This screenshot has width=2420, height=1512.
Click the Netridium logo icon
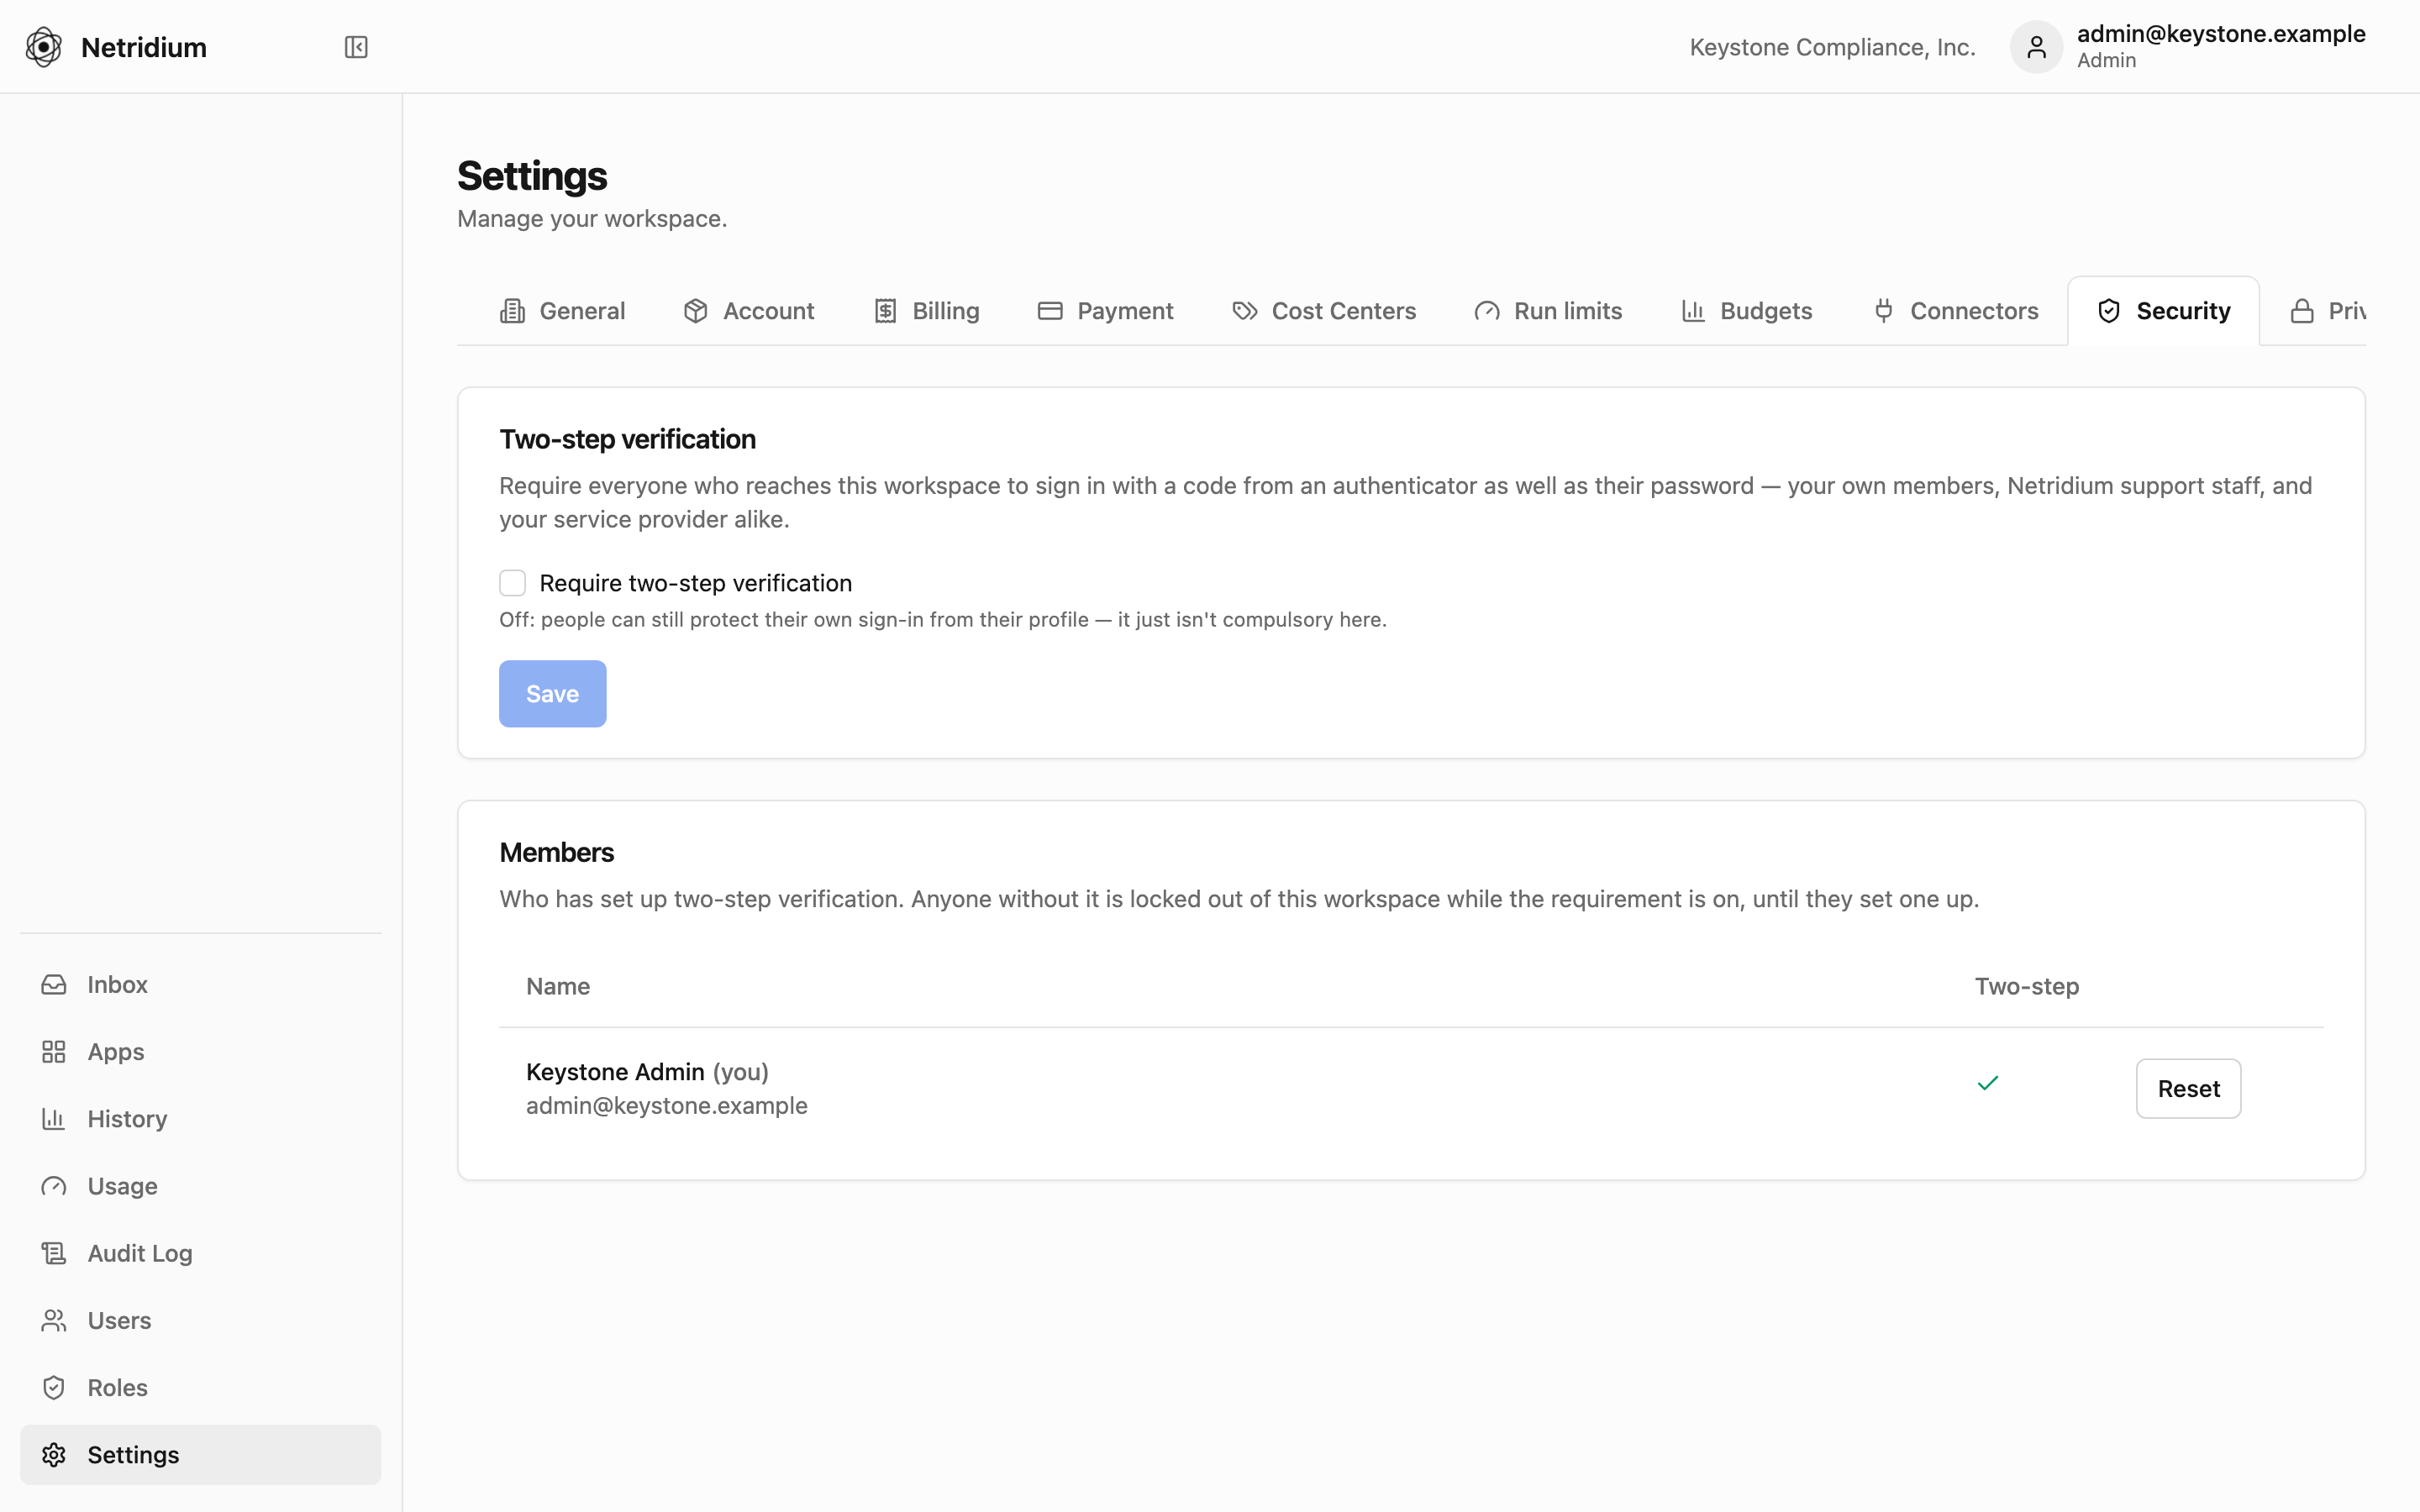(43, 47)
